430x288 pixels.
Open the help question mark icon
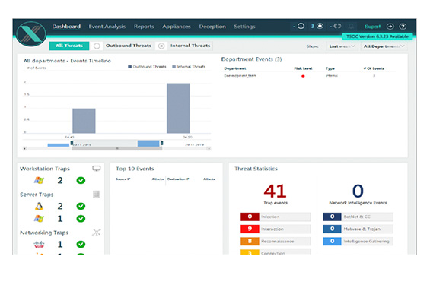403,27
